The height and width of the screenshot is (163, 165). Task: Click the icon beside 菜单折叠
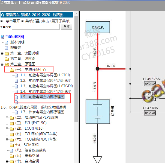[x=22, y=21]
